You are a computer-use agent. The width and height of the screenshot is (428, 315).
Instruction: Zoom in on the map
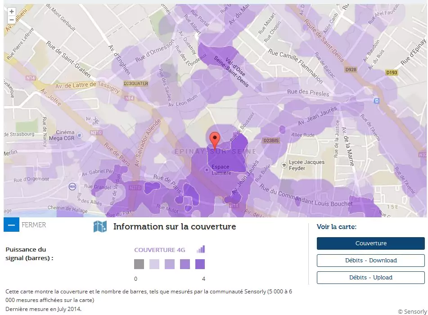(x=12, y=12)
